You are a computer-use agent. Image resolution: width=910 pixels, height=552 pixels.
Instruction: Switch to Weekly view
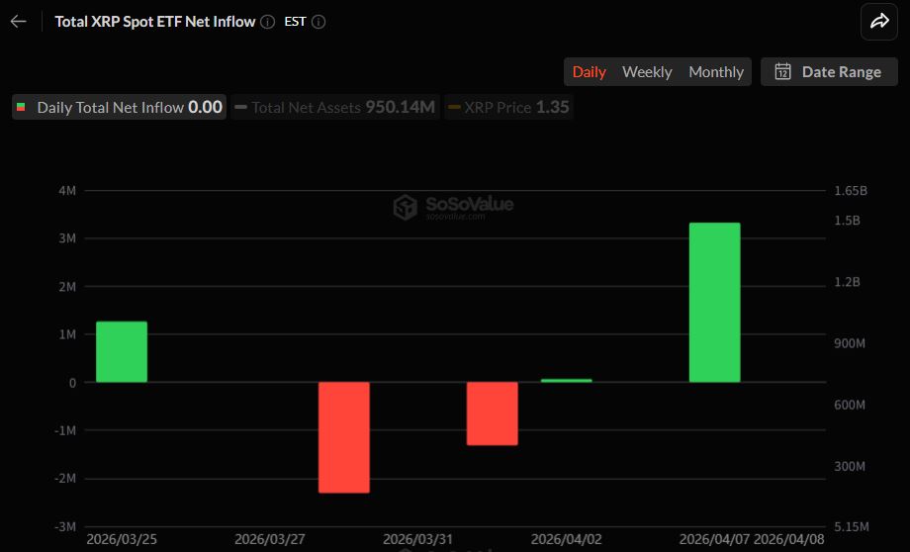[647, 71]
